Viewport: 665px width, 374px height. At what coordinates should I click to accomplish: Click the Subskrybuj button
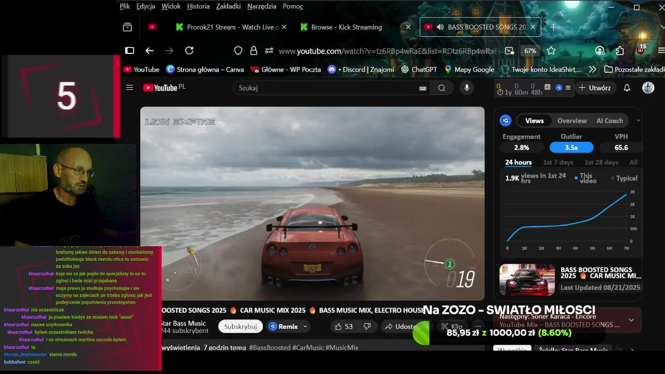point(241,327)
